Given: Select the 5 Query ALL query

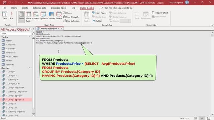Looking at the screenshot, I should 11,104.
